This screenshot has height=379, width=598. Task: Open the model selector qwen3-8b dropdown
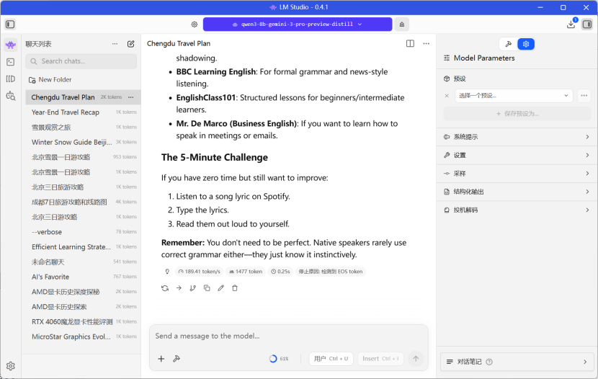pyautogui.click(x=297, y=24)
